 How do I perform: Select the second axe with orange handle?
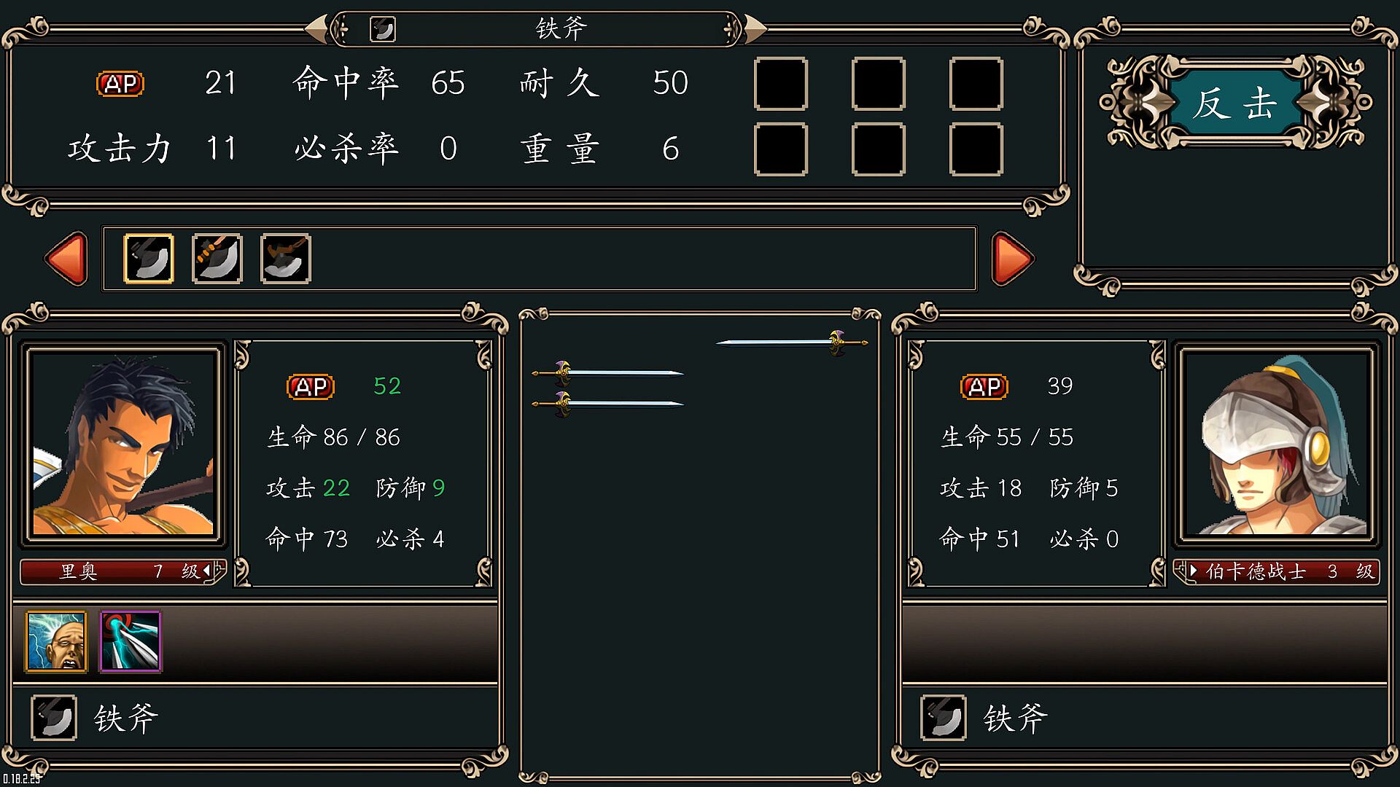click(217, 258)
